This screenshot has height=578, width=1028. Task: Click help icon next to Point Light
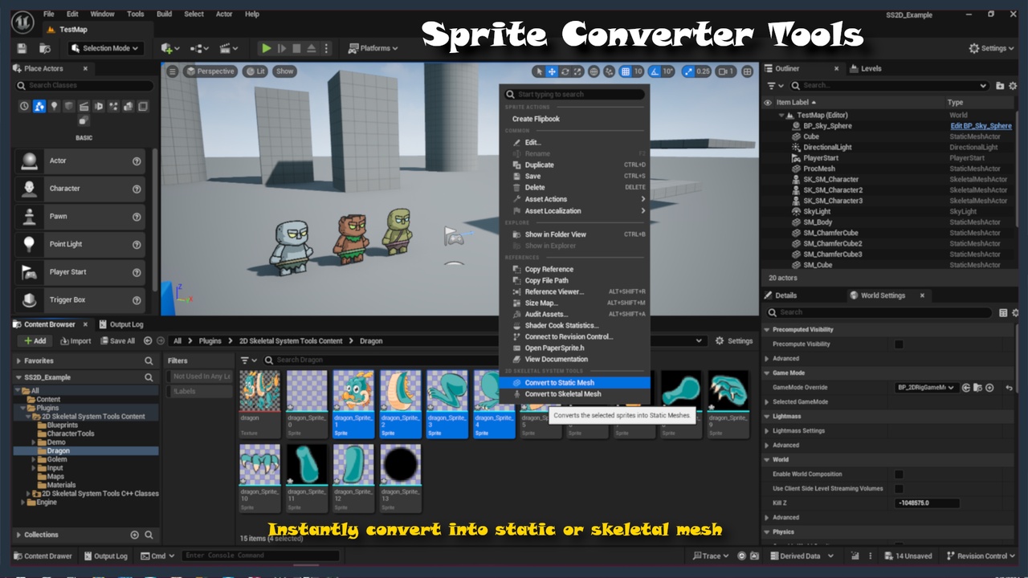click(x=137, y=244)
